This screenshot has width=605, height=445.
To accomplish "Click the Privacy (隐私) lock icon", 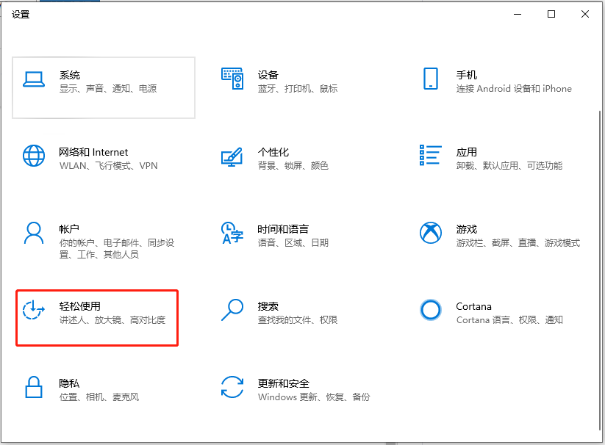I will [x=34, y=388].
